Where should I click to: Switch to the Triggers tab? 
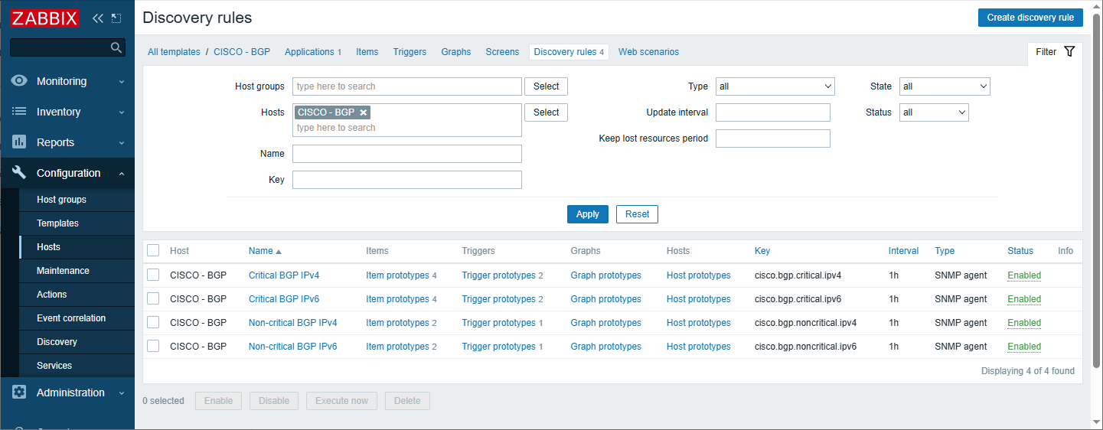[x=410, y=52]
